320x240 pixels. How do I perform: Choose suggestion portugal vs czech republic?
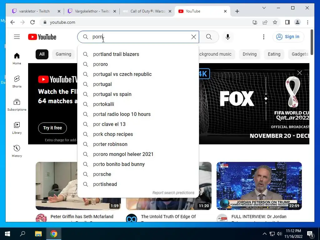click(138, 74)
